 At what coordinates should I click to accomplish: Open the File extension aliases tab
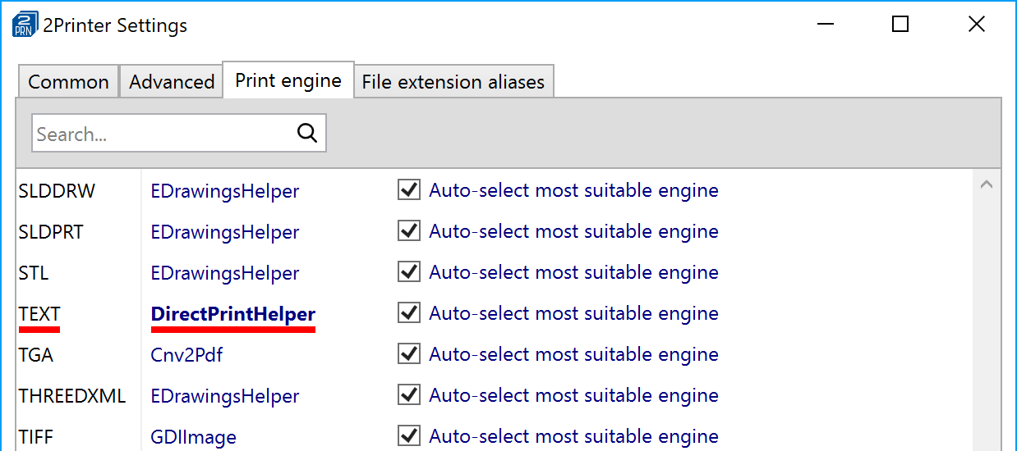tap(453, 82)
